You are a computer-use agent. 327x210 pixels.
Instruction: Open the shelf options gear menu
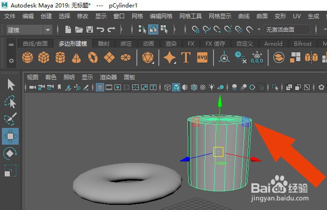[11, 61]
